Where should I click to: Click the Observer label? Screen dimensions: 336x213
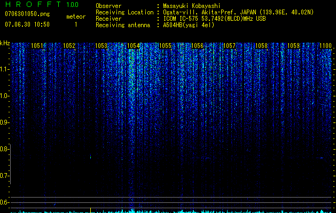tap(108, 6)
